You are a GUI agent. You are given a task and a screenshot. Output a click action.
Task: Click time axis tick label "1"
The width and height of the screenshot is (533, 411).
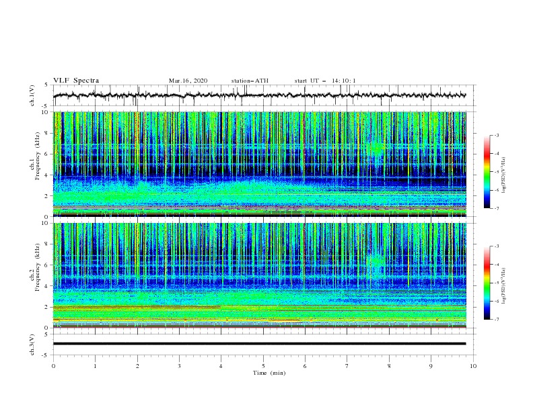click(x=95, y=366)
